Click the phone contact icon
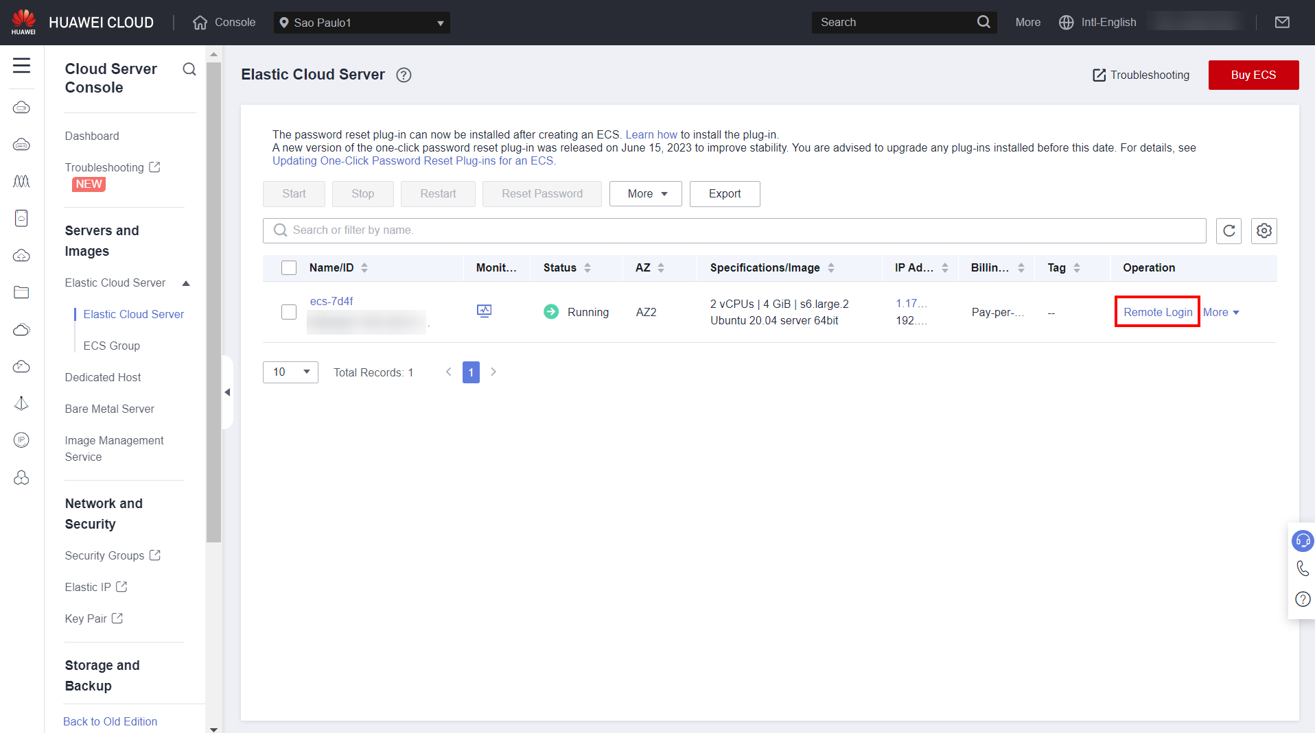 click(x=1302, y=568)
